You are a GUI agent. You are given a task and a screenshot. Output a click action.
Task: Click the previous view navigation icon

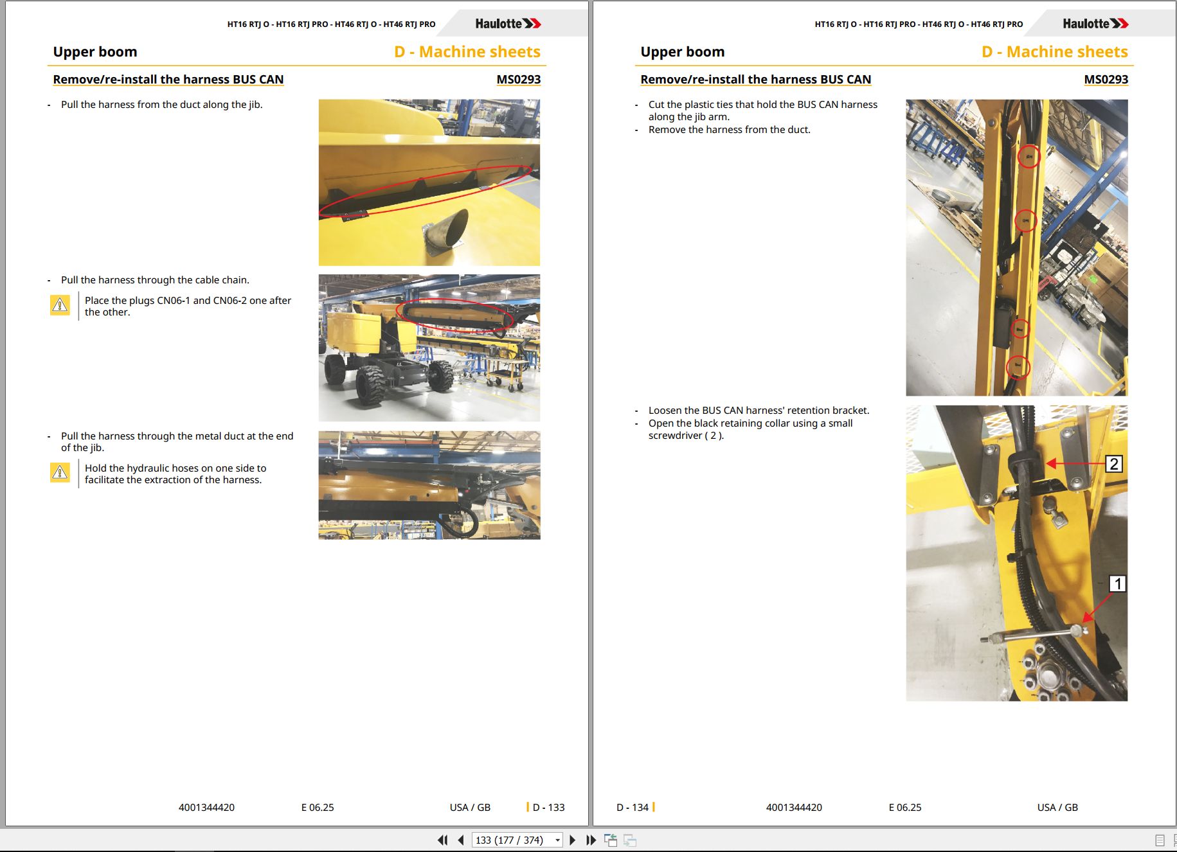coord(611,840)
